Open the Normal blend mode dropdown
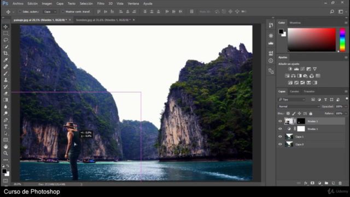Viewport: 350px width, 197px height. point(299,107)
